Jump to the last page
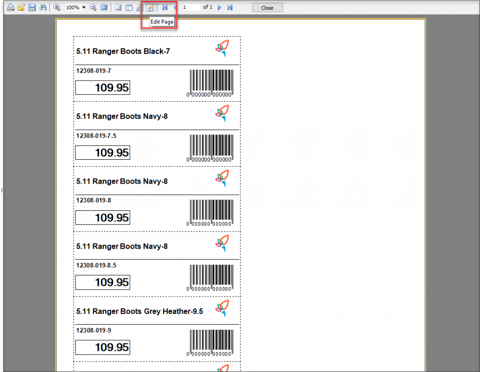Viewport: 480px width, 372px height. pos(230,7)
